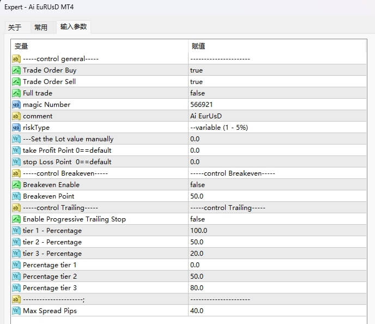Toggle the Full trade false value

pyautogui.click(x=197, y=93)
